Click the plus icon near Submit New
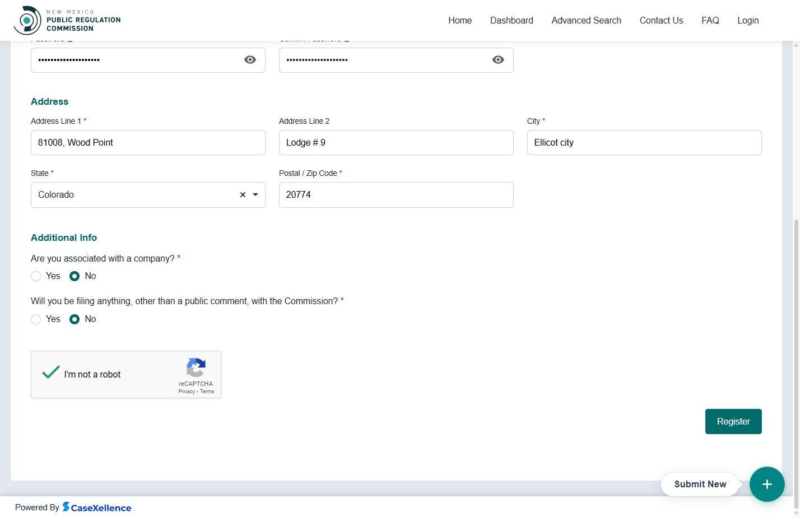The height and width of the screenshot is (517, 800). pyautogui.click(x=767, y=484)
